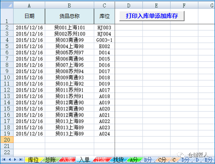Select column D header
Screen dimensions: 215x164
click(128, 6)
